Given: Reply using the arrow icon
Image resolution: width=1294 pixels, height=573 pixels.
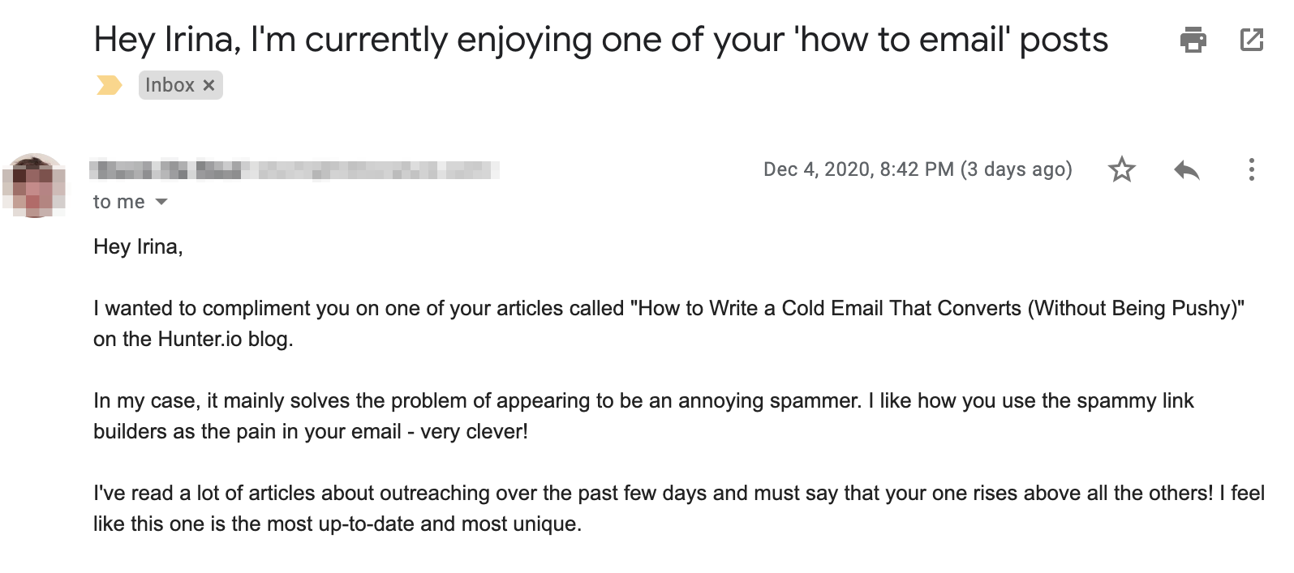Looking at the screenshot, I should point(1186,169).
